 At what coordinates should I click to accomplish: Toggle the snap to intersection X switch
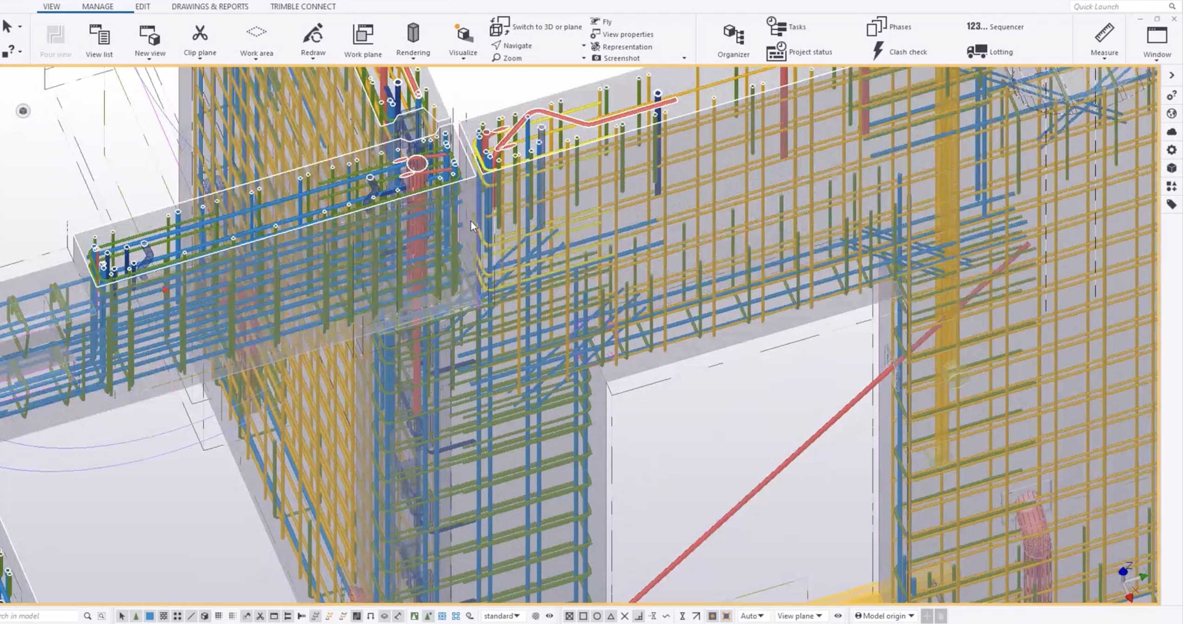point(624,616)
